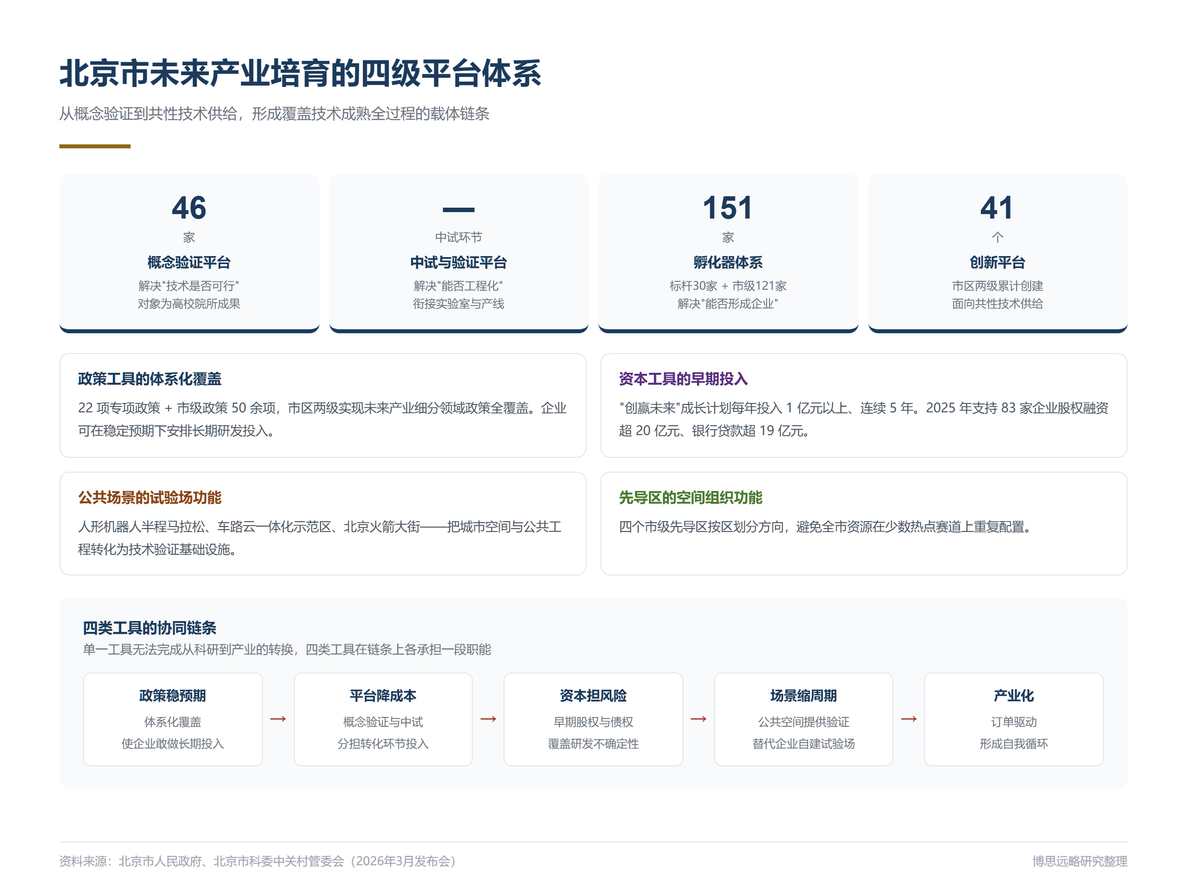Viewport: 1187px width, 890px height.
Task: Click the title 北京市未来产业培育的四级平台体系
Action: pyautogui.click(x=300, y=73)
